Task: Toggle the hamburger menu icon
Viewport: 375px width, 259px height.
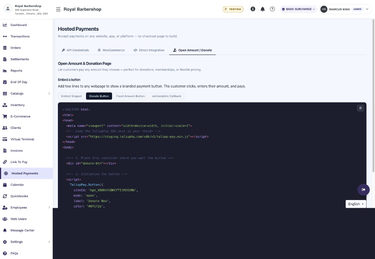Action: (x=58, y=9)
